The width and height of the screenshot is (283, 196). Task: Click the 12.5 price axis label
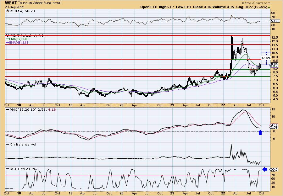[x=274, y=38]
